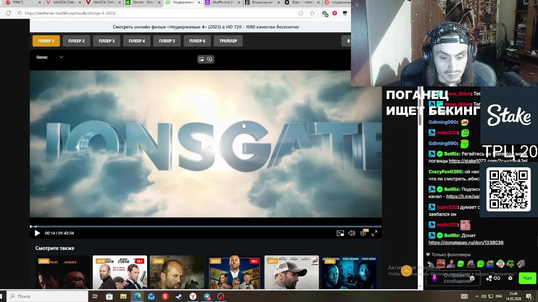This screenshot has height=302, width=538.
Task: Toggle picture-in-picture in the video player
Action: point(340,233)
